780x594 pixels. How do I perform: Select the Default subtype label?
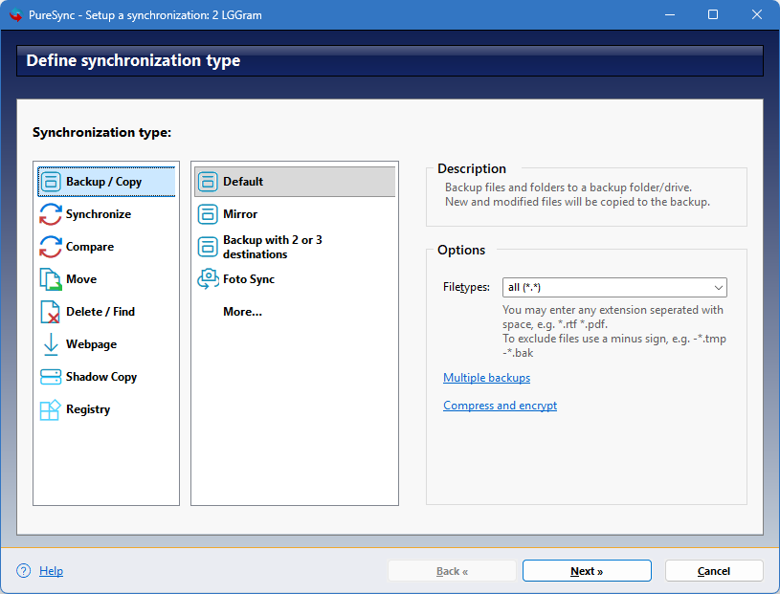[243, 182]
